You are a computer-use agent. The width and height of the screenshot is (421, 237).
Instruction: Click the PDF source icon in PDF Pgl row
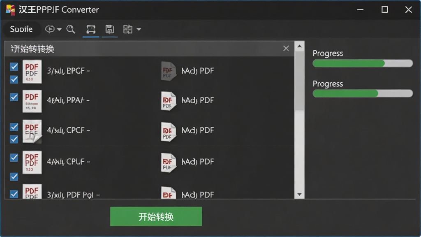tap(32, 191)
